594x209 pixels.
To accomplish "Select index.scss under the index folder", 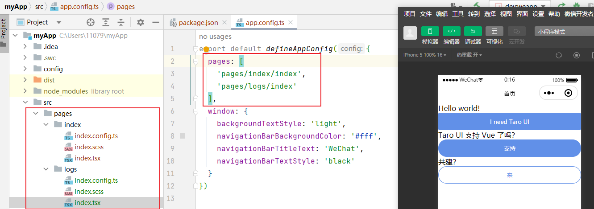I will pyautogui.click(x=89, y=147).
